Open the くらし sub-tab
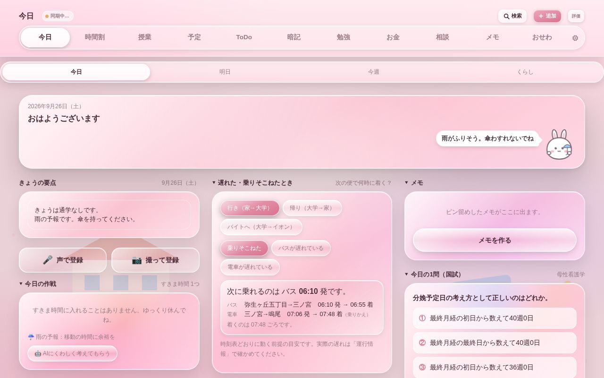This screenshot has width=604, height=378. click(x=525, y=72)
